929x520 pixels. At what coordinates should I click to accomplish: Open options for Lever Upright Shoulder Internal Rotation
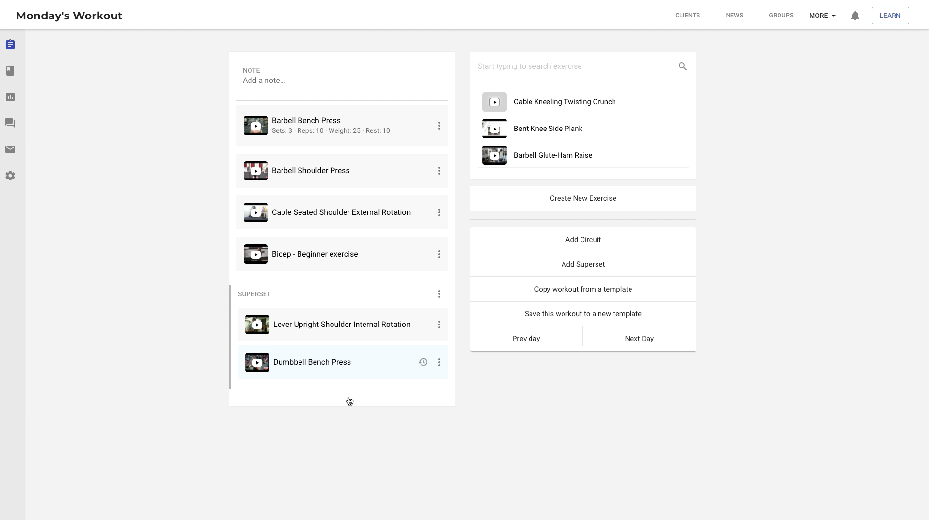[439, 325]
